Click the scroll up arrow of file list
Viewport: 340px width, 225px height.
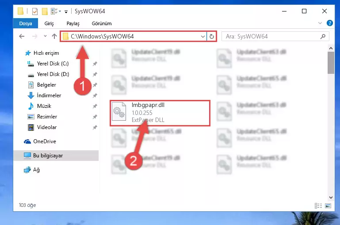pos(331,48)
